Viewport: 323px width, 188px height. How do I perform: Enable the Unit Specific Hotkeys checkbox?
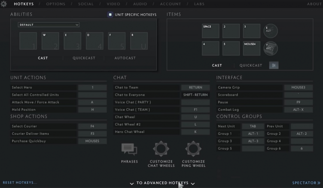click(x=110, y=15)
